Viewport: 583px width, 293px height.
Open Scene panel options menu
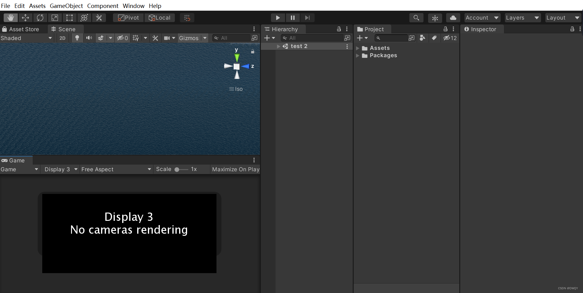pos(254,29)
